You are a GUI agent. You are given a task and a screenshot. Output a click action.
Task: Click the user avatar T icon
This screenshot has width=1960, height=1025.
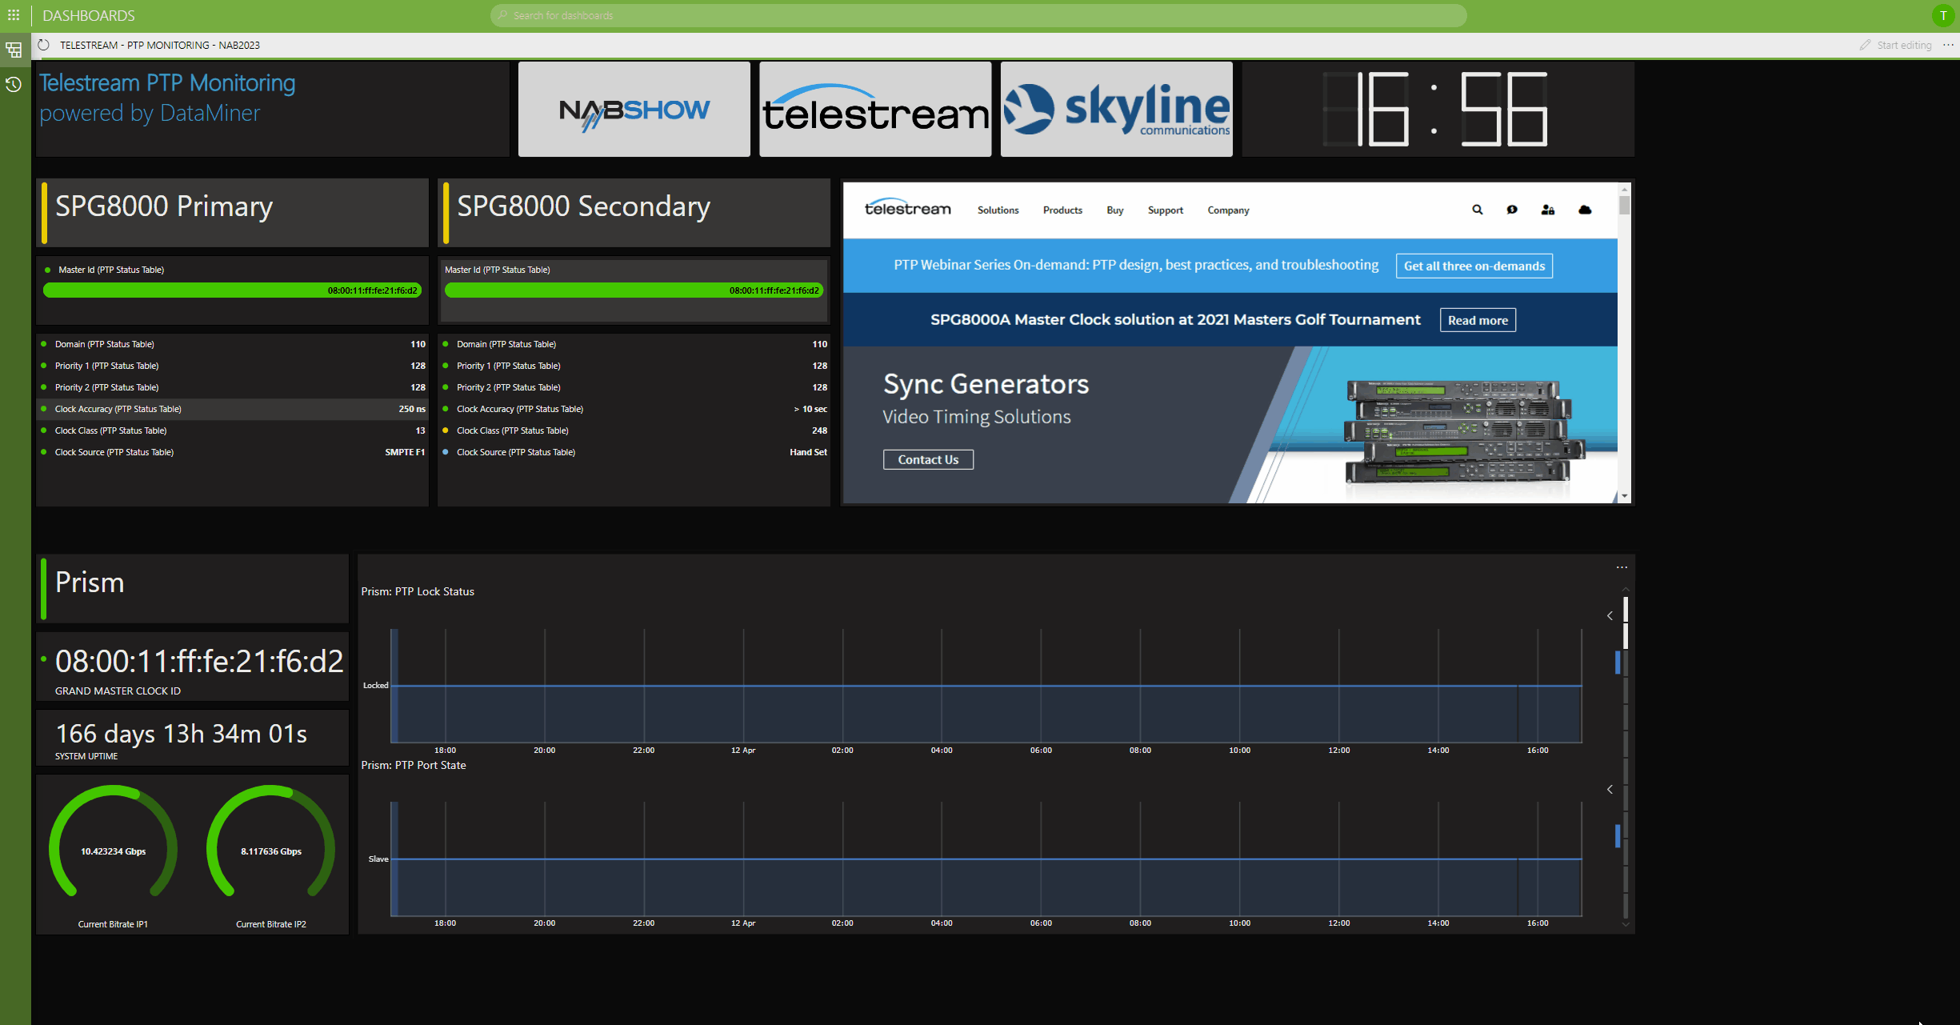pyautogui.click(x=1943, y=15)
